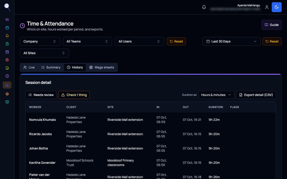The height and width of the screenshot is (179, 287).
Task: Open the Guide button
Action: click(x=271, y=25)
